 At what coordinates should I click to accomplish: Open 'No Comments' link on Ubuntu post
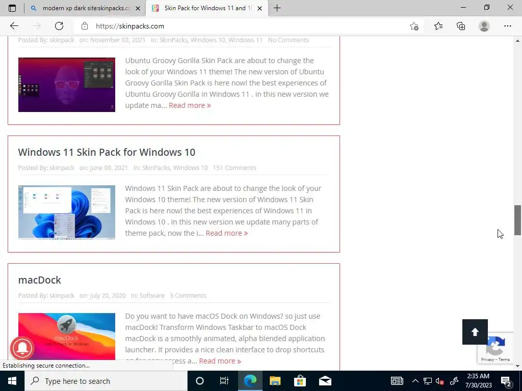tap(289, 40)
